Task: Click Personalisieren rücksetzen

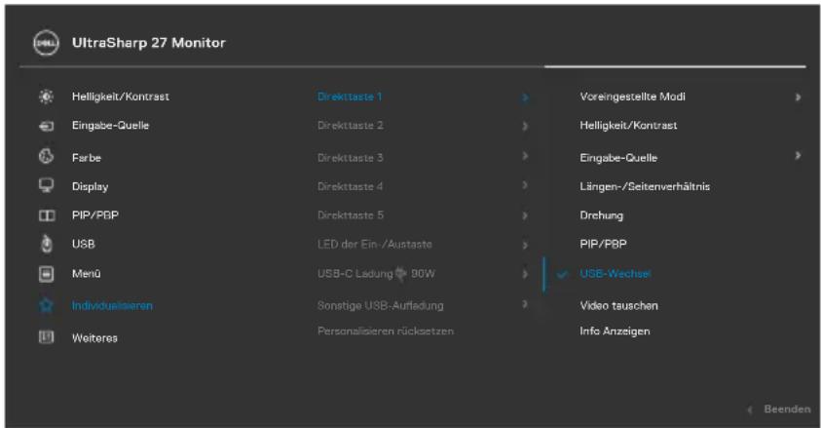Action: [386, 331]
